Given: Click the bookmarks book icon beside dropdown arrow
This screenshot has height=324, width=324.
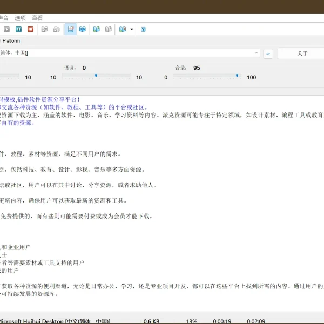Looking at the screenshot, I should pos(123,29).
